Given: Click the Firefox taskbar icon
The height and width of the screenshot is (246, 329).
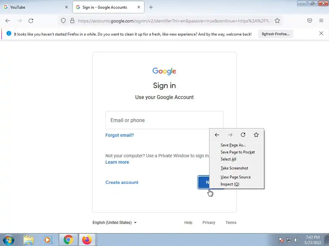Looking at the screenshot, I should point(87,240).
